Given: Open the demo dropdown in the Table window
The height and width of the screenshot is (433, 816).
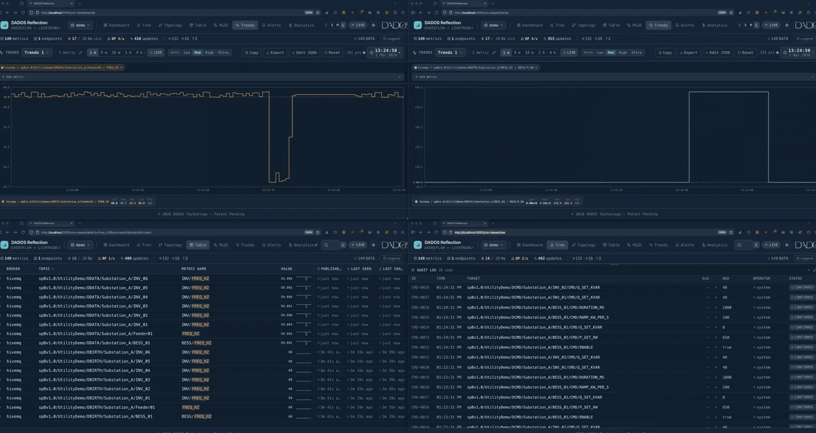Looking at the screenshot, I should click(80, 245).
